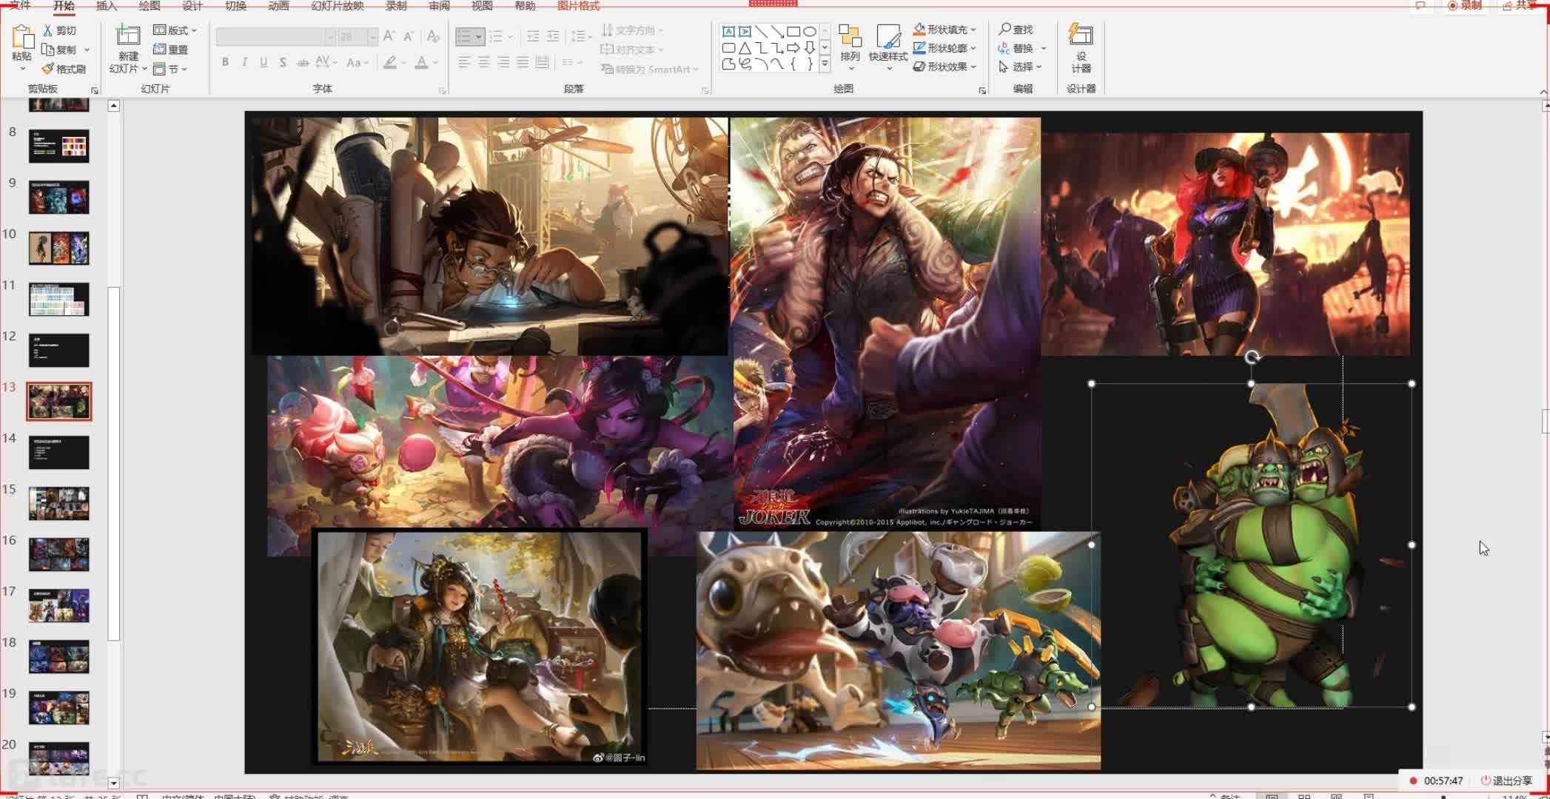This screenshot has width=1550, height=799.
Task: Click Find (查找) magnifier icon
Action: [x=1004, y=29]
